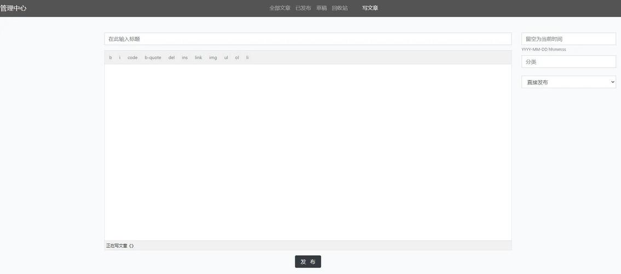Click the bold 'b' formatting button
This screenshot has height=274, width=621.
111,58
